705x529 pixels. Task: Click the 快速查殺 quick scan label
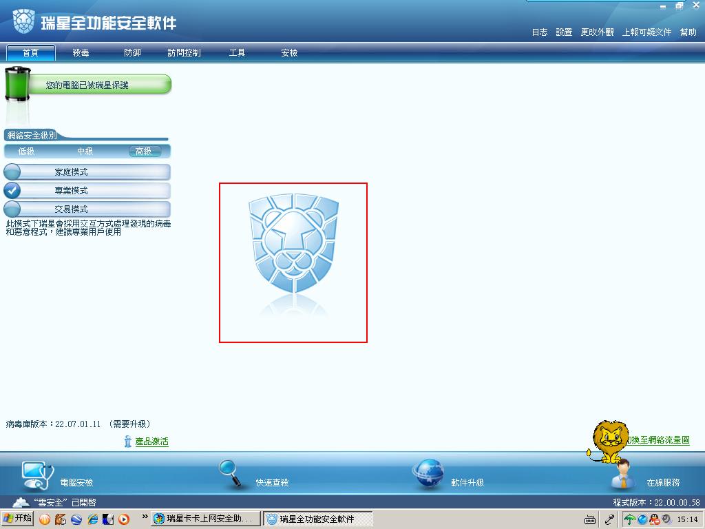coord(273,483)
